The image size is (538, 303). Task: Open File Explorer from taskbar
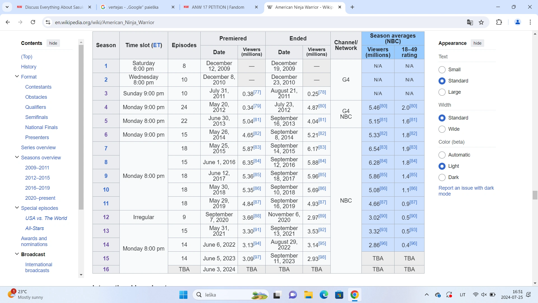tap(308, 295)
